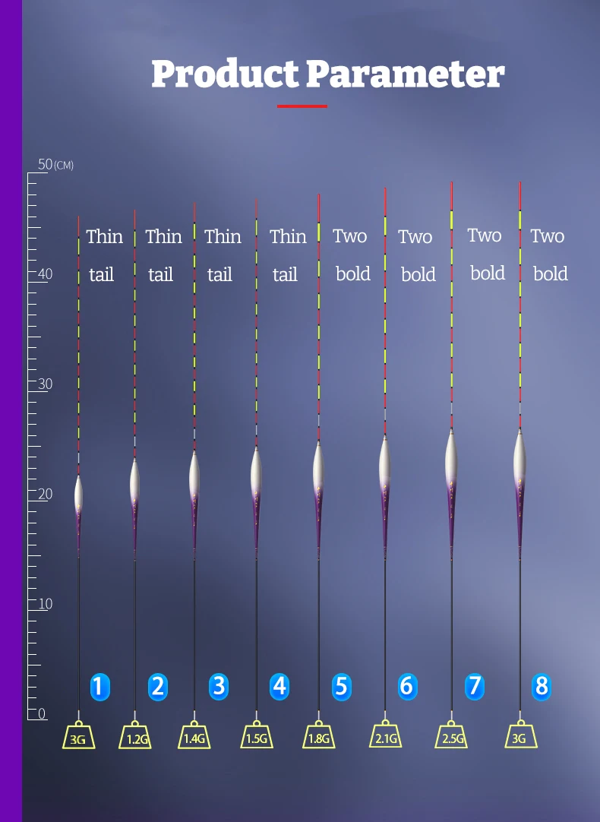Click the white body of float 5

318,466
